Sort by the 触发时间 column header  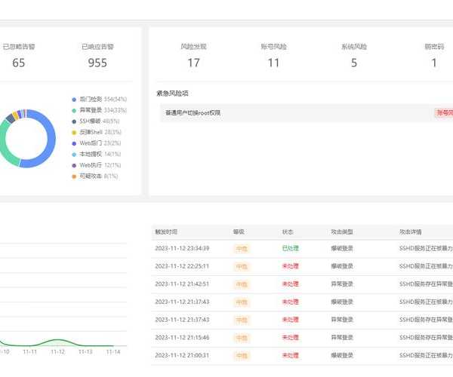pyautogui.click(x=166, y=231)
